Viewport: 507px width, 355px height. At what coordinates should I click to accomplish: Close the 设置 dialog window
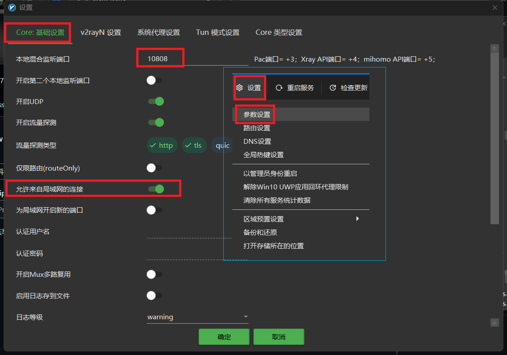click(x=494, y=8)
